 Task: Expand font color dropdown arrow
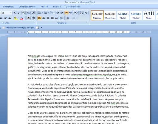point(24,18)
